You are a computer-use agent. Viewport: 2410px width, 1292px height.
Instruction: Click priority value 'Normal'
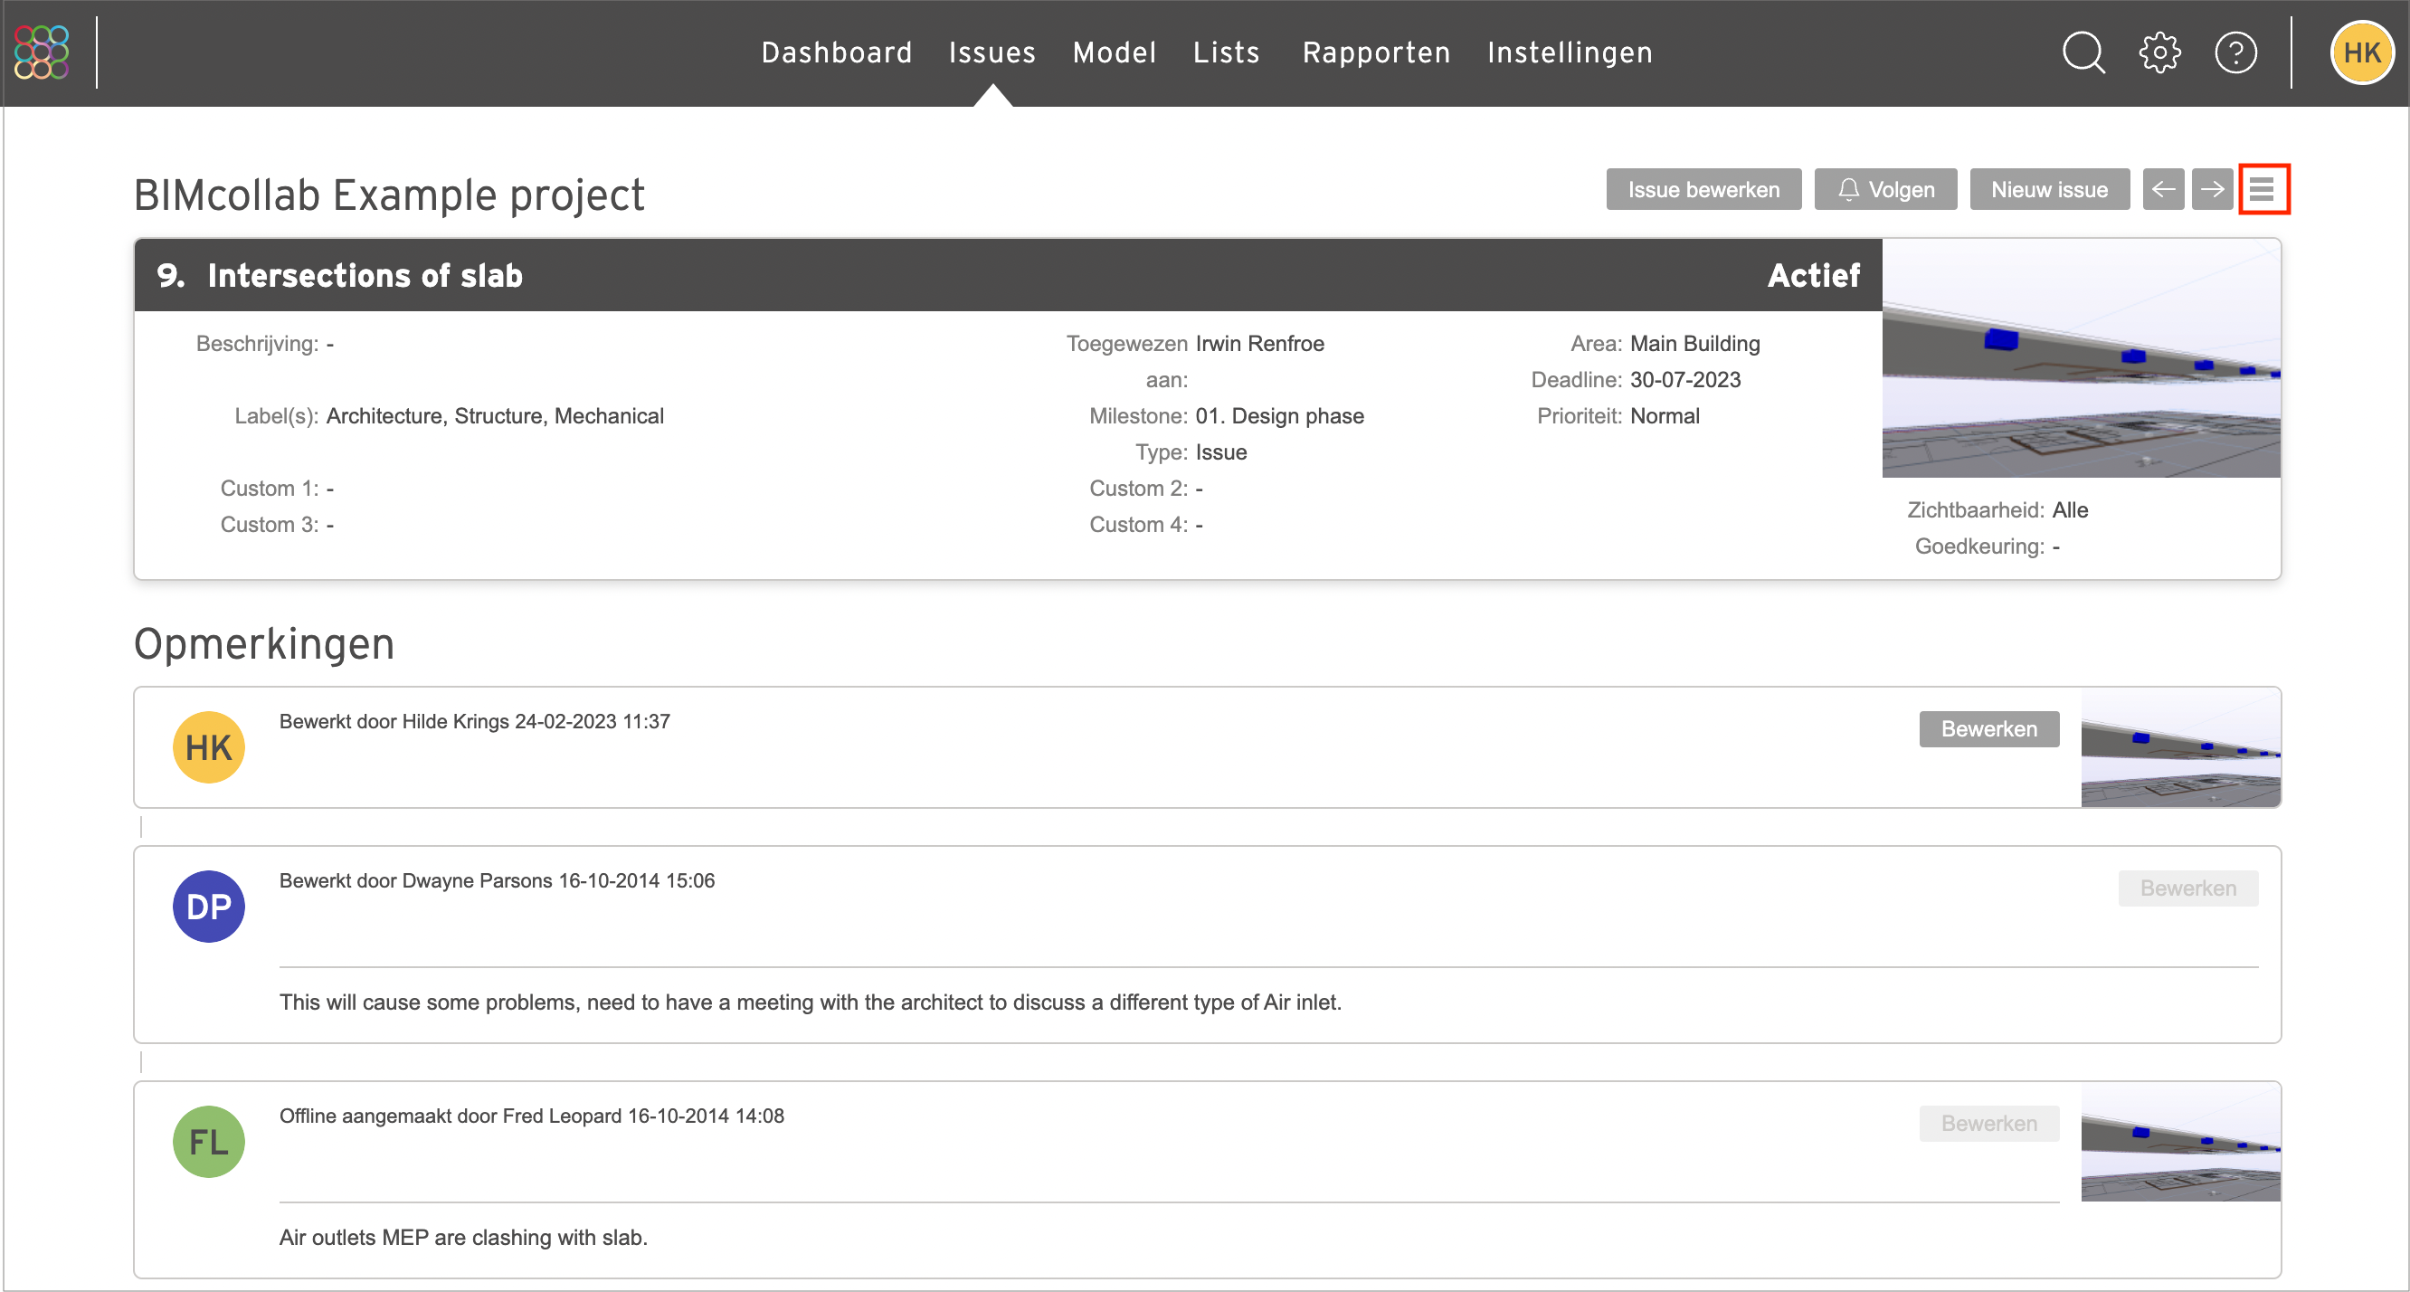point(1665,417)
